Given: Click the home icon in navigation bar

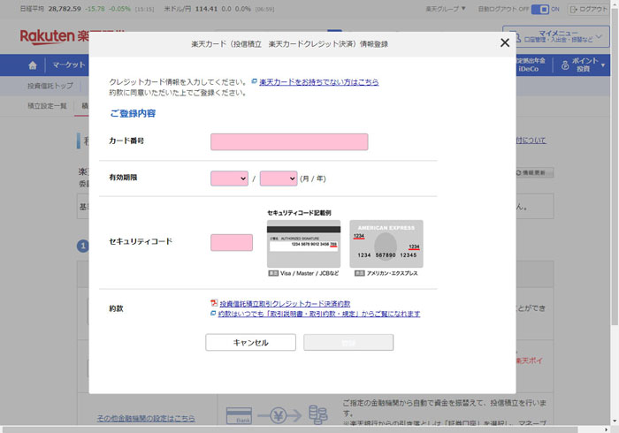Looking at the screenshot, I should (33, 65).
